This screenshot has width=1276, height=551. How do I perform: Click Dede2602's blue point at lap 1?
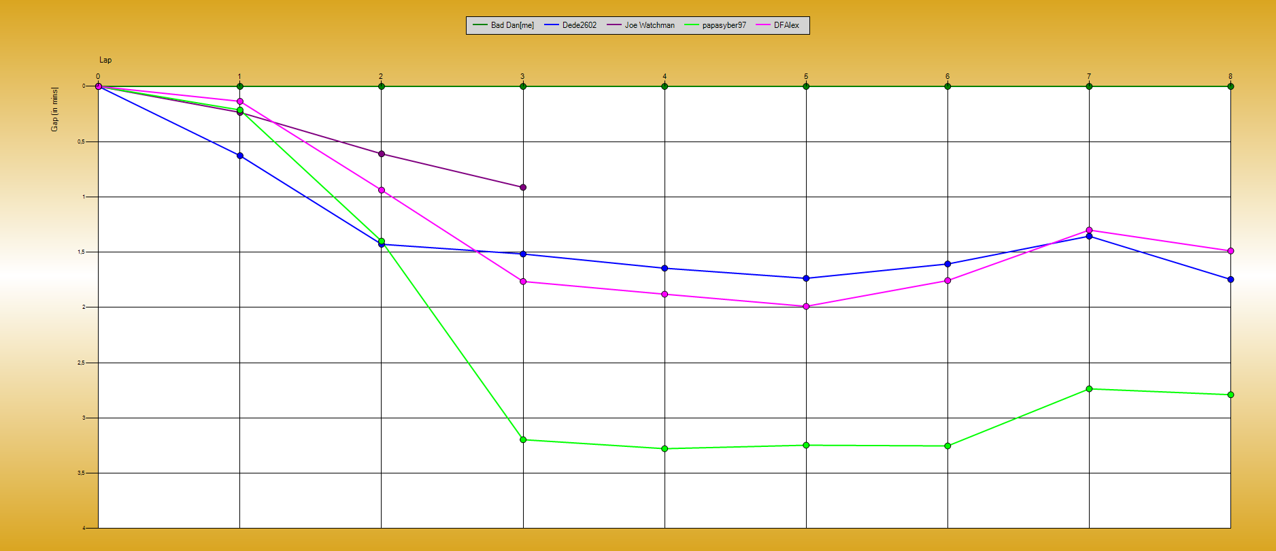click(x=240, y=156)
